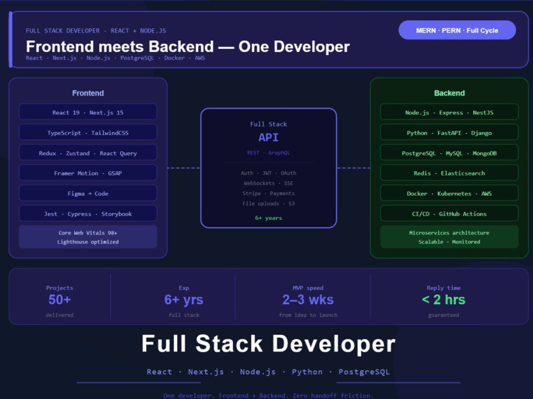The image size is (533, 399).
Task: Click the Framer Motion · GSAP chip
Action: pos(88,173)
